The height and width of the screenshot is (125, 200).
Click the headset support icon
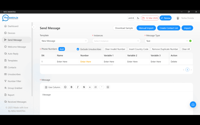[x=193, y=104]
